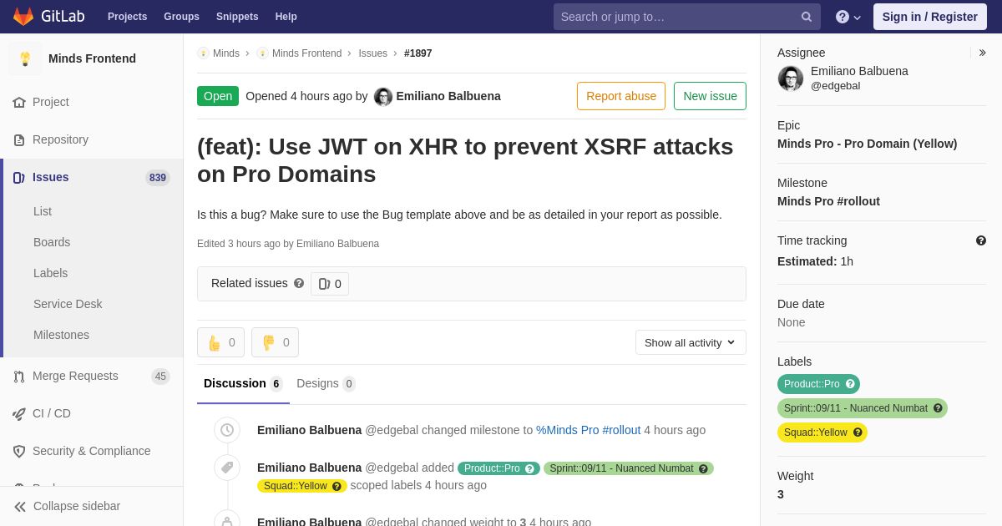
Task: Click the GitLab fox logo
Action: pyautogui.click(x=23, y=17)
